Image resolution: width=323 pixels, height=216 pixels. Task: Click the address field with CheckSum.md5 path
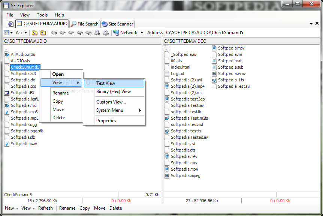242,33
